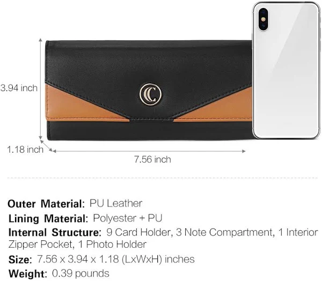Click the smartphone camera lens

click(264, 19)
